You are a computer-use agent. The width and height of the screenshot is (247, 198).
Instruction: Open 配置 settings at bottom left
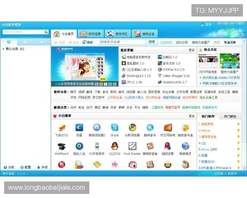click(26, 167)
